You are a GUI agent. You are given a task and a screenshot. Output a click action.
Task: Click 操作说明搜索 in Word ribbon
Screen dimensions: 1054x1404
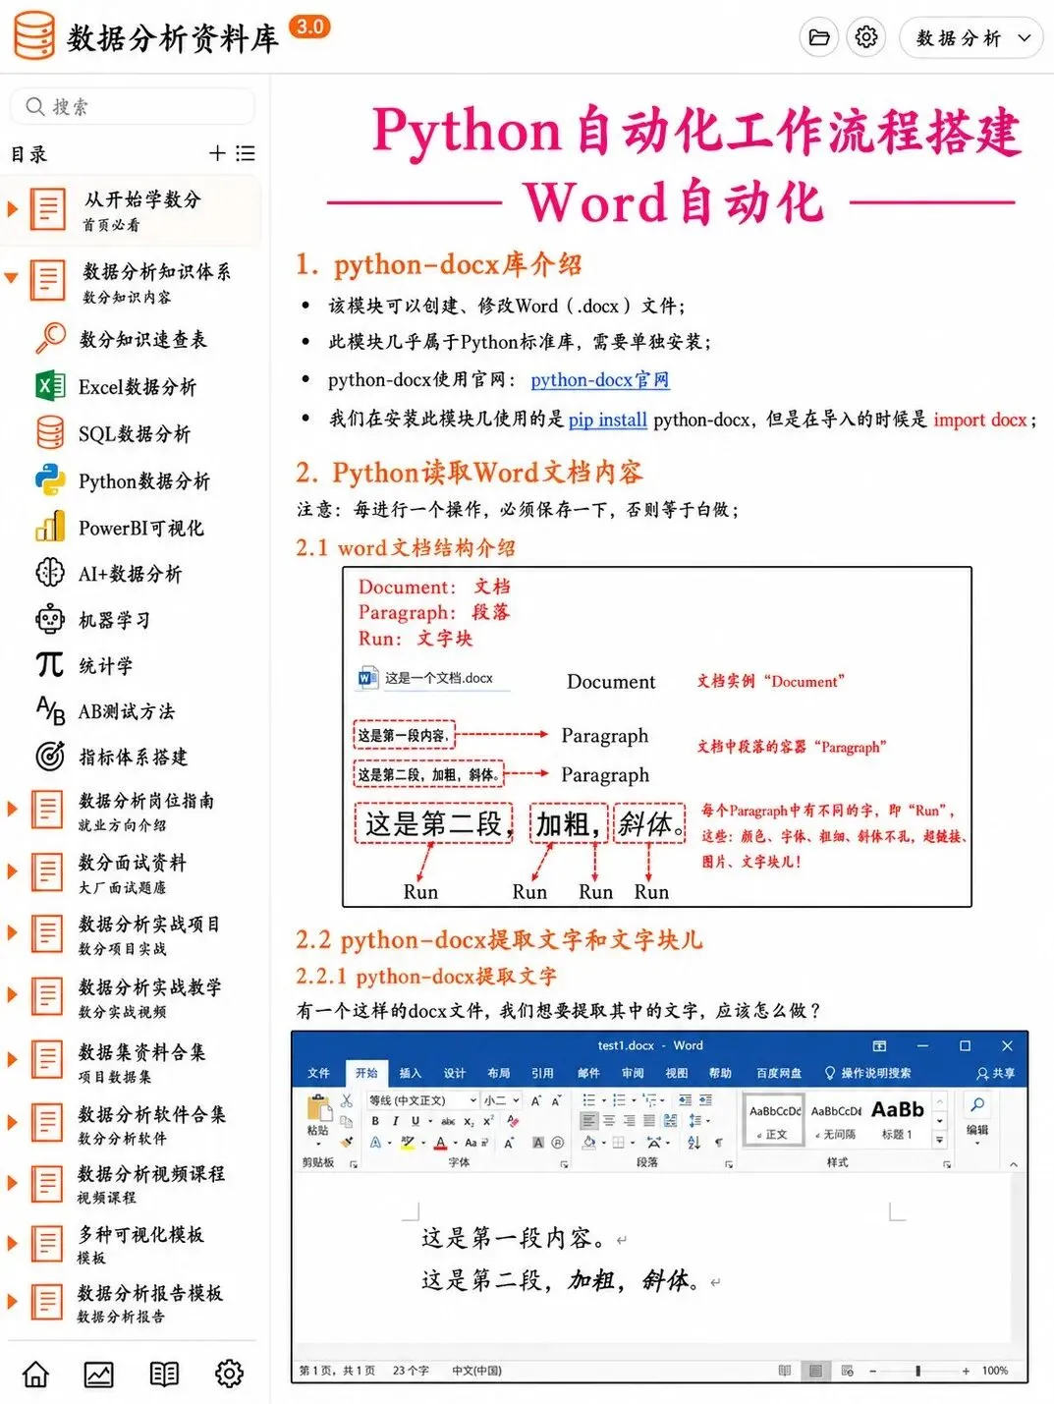pyautogui.click(x=868, y=1073)
